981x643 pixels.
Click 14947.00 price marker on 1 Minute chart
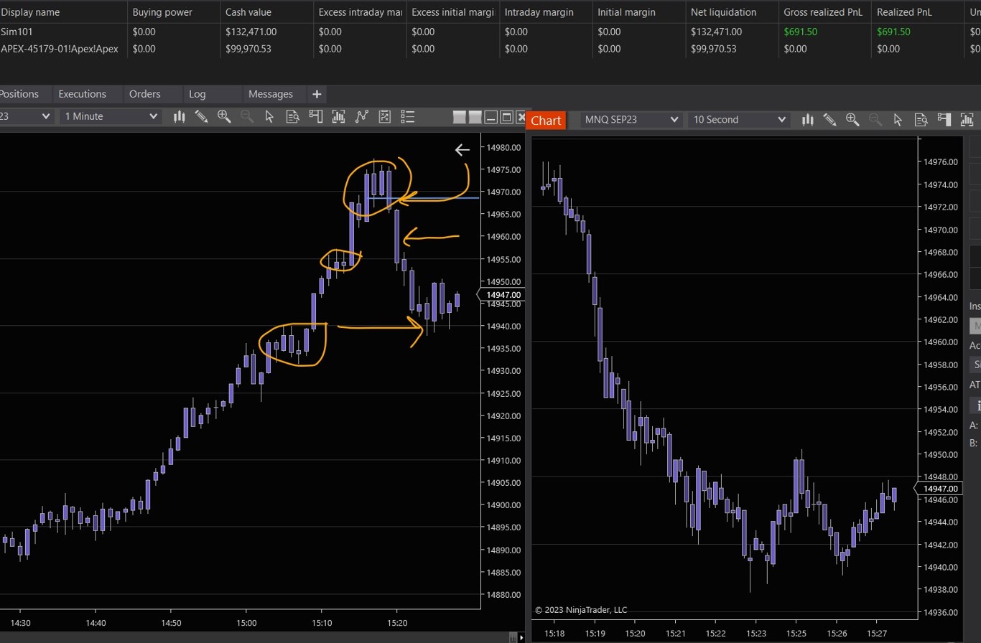[x=502, y=294]
